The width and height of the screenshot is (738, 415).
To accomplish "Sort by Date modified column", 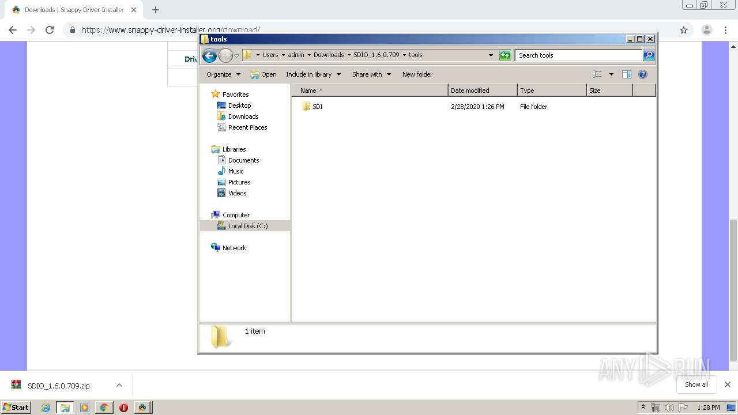I will [x=483, y=90].
